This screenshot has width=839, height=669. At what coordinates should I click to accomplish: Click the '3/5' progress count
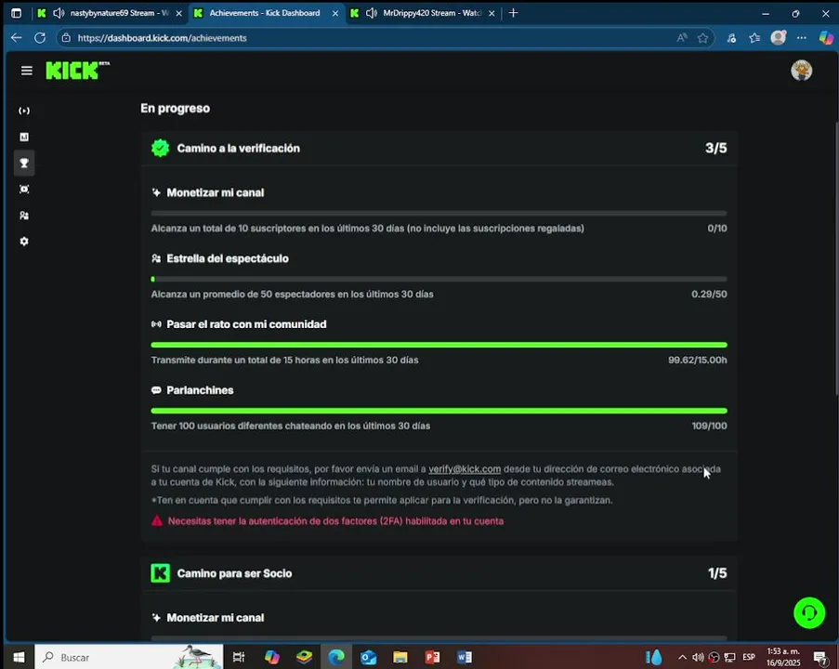pyautogui.click(x=716, y=149)
